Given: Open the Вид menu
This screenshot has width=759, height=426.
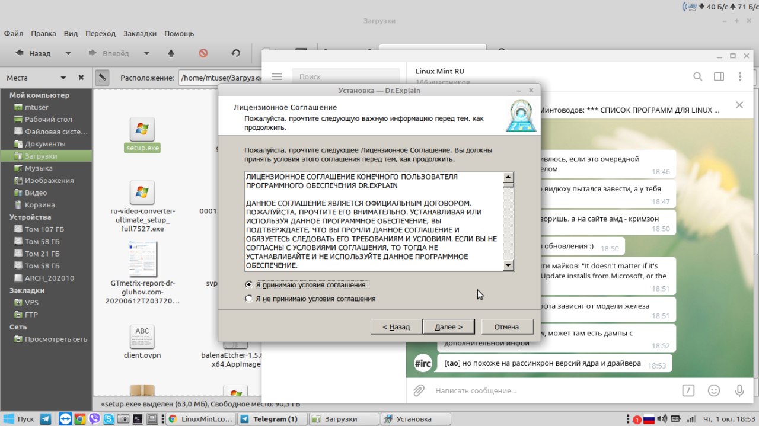Looking at the screenshot, I should point(71,34).
